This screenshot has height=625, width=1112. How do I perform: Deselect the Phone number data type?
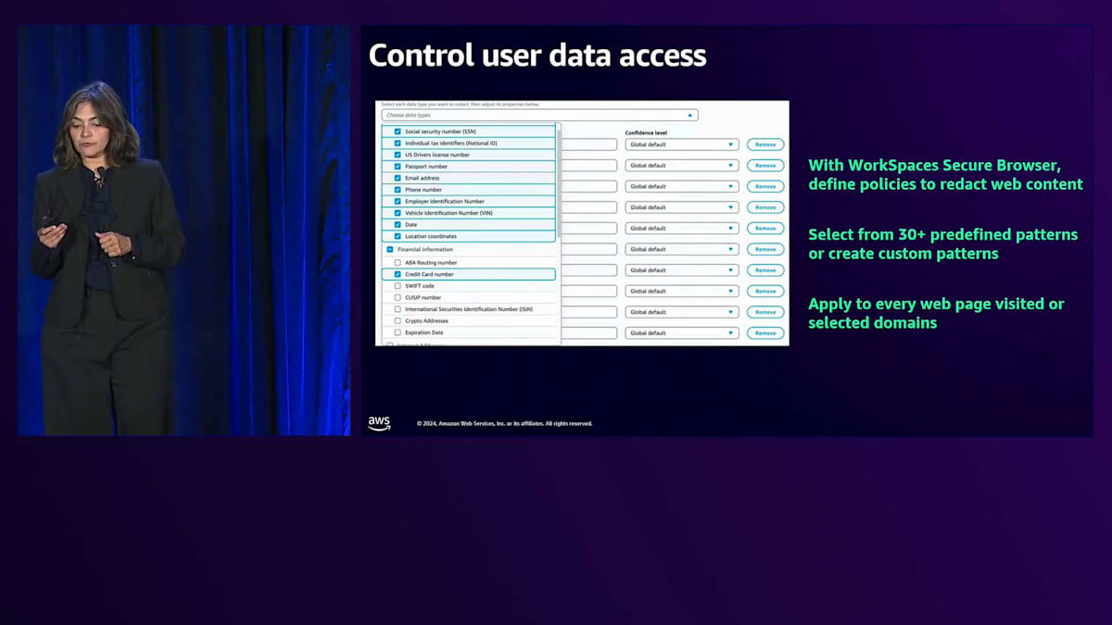pyautogui.click(x=398, y=190)
